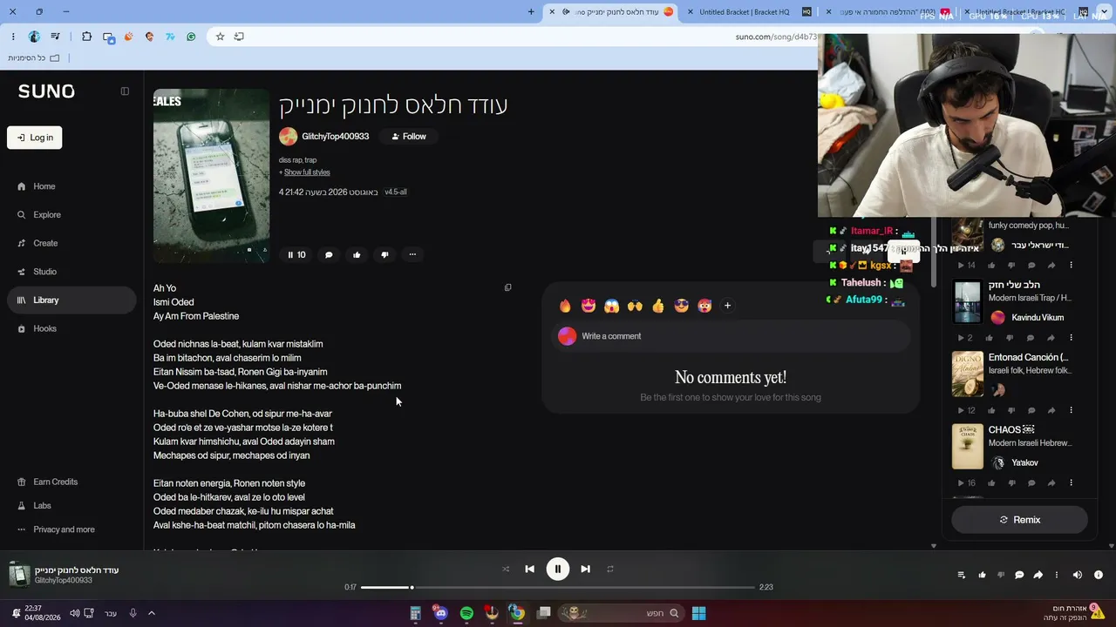
Task: Open player bar more options menu
Action: 1057,575
